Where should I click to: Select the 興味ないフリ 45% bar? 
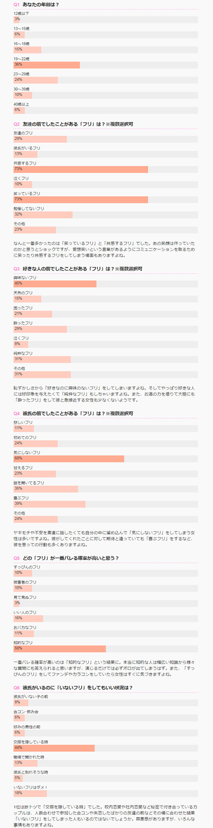105,284
